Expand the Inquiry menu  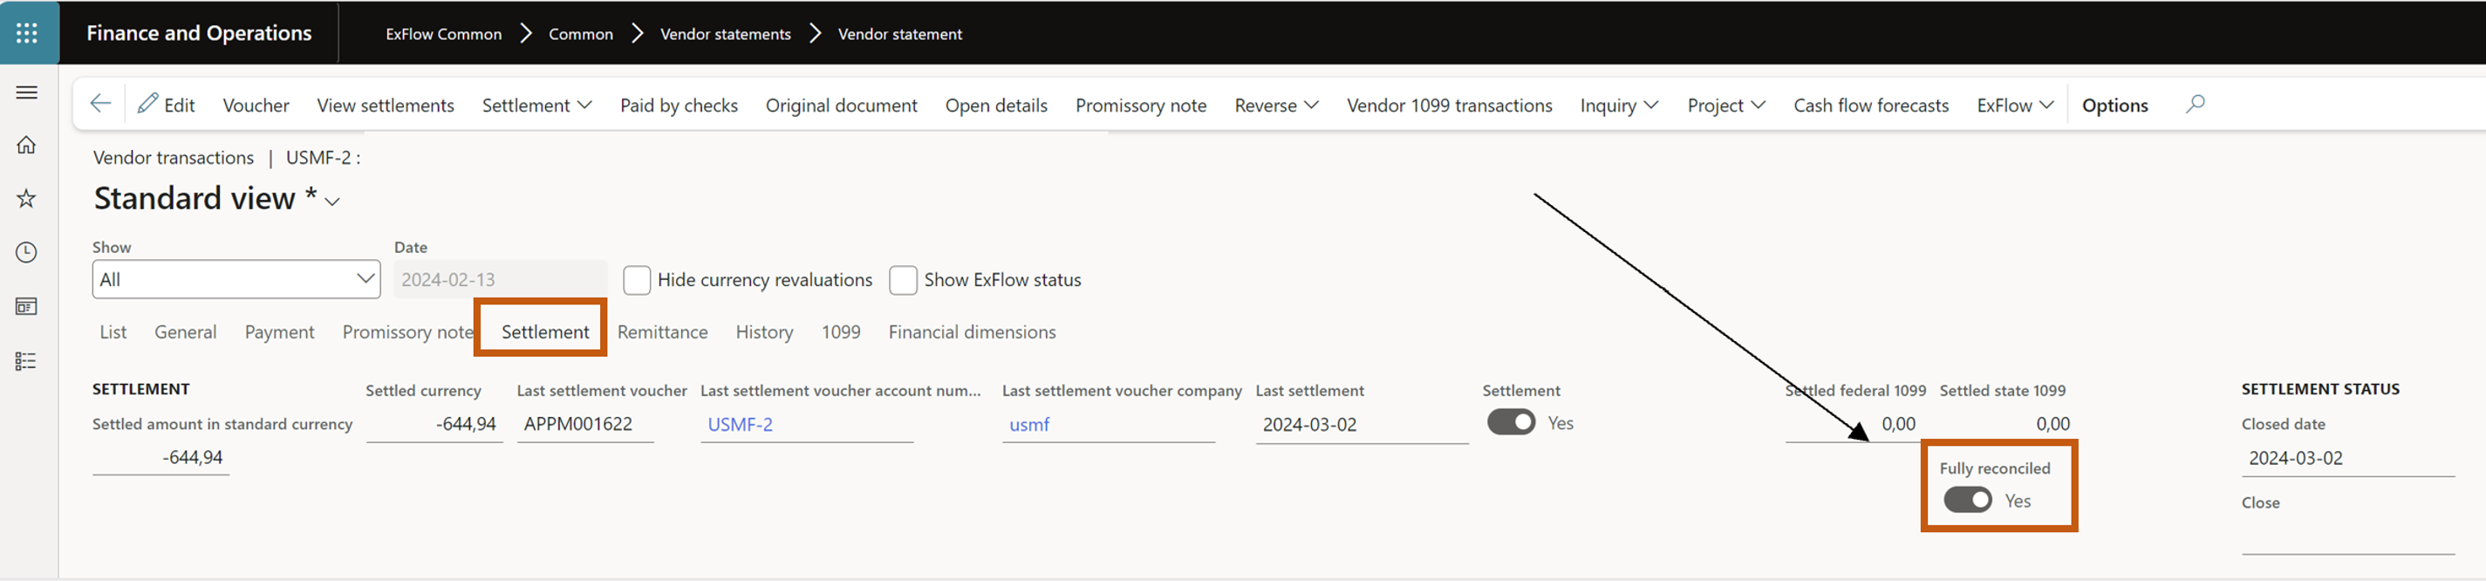(x=1619, y=106)
